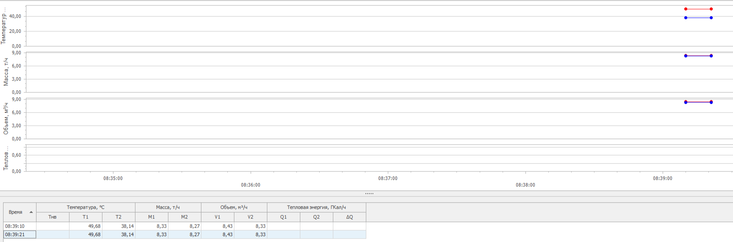This screenshot has height=242, width=733.
Task: Click V2 value 8,33 in 08:39:10 row
Action: click(x=251, y=226)
